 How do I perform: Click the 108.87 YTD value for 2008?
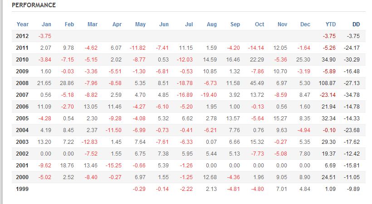(x=327, y=83)
